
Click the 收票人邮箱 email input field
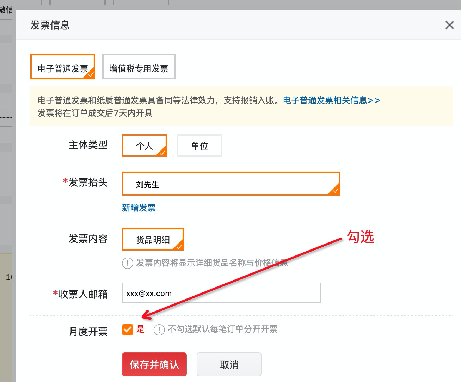221,293
